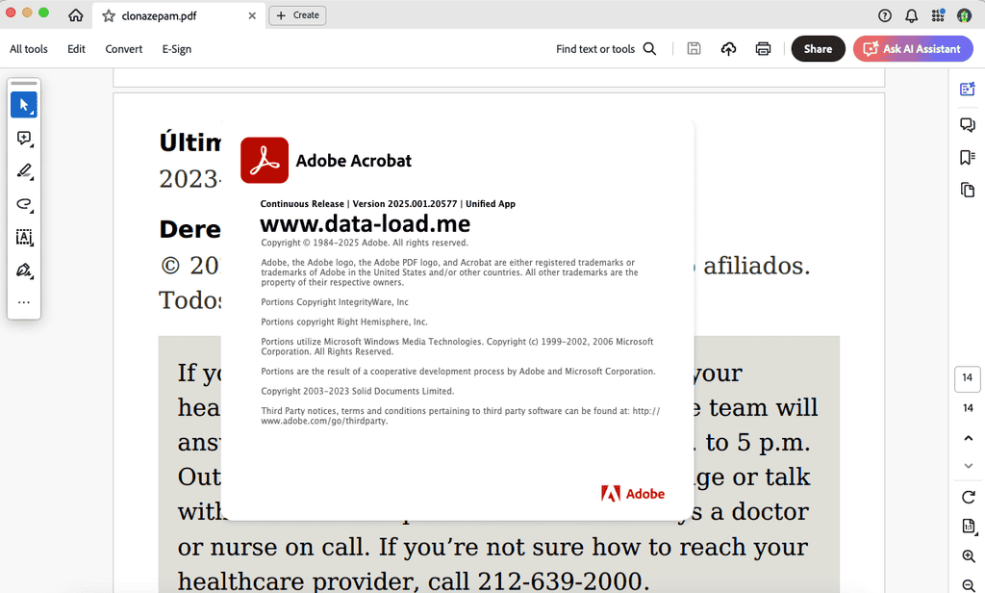Open Ask AI Assistant

tap(913, 48)
